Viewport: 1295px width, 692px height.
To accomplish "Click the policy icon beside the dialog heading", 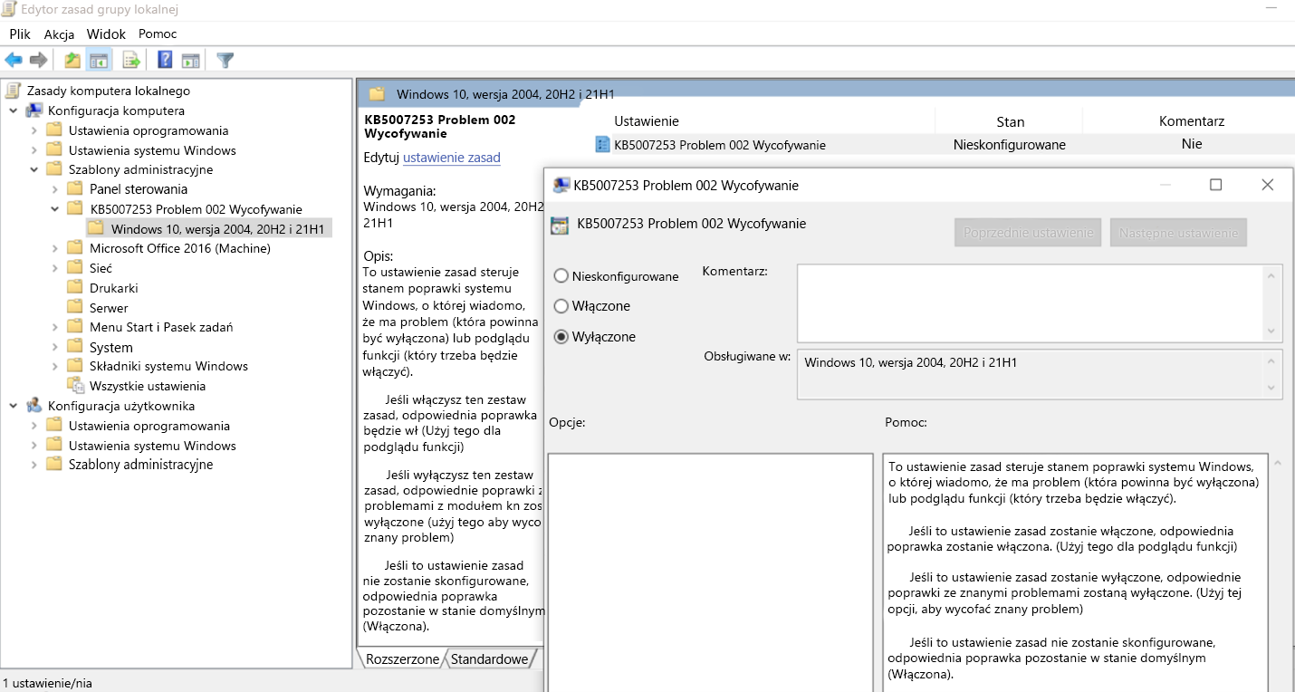I will pyautogui.click(x=560, y=226).
